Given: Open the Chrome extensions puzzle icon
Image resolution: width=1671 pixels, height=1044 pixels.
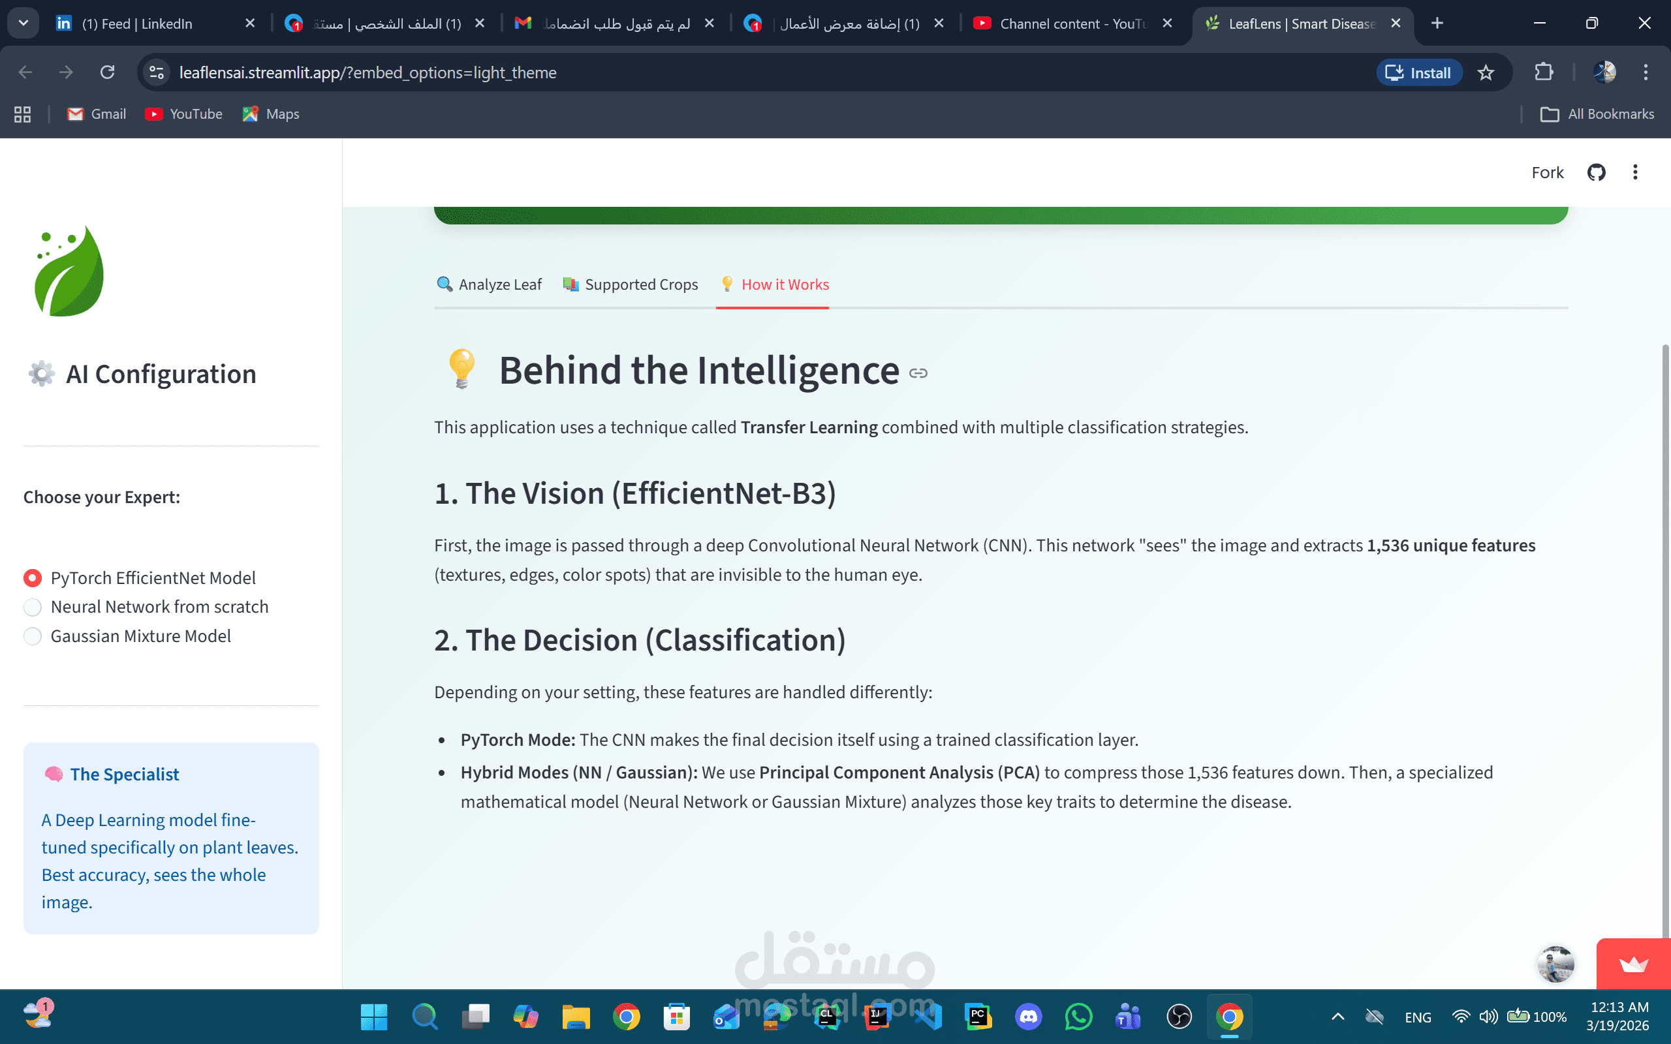Looking at the screenshot, I should [1543, 72].
